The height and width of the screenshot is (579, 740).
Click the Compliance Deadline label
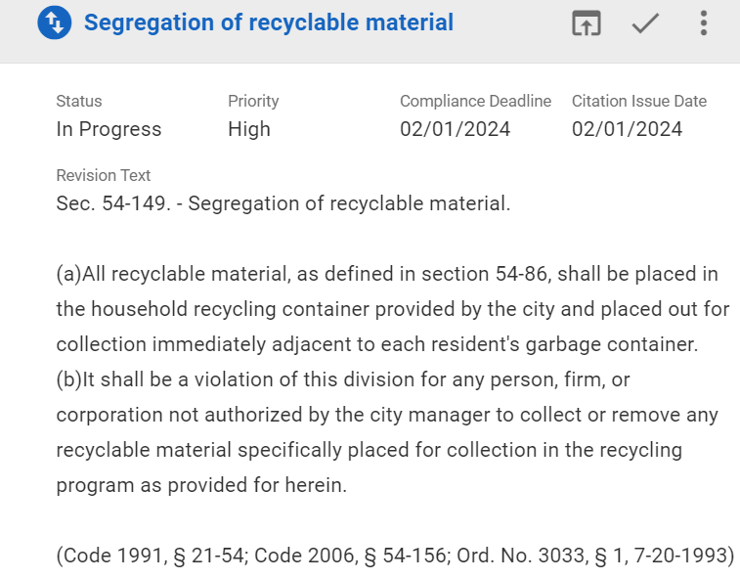(x=475, y=101)
